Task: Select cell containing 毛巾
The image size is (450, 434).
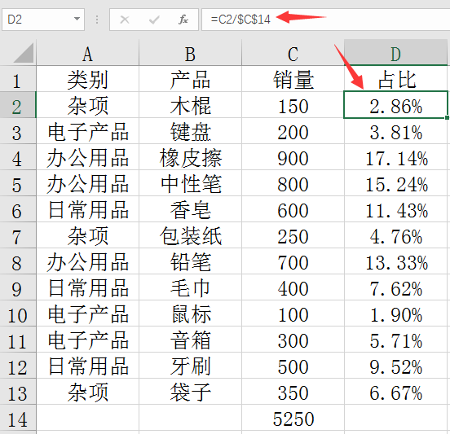Action: [x=190, y=287]
